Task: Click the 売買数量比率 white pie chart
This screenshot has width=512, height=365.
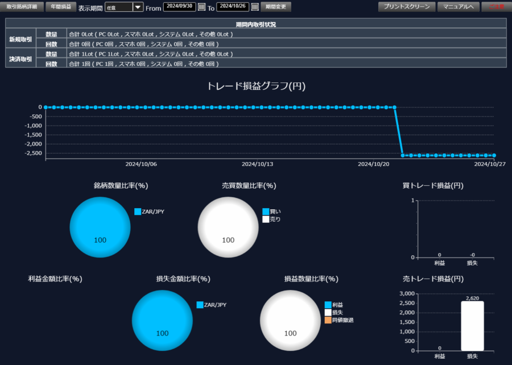Action: click(x=228, y=227)
